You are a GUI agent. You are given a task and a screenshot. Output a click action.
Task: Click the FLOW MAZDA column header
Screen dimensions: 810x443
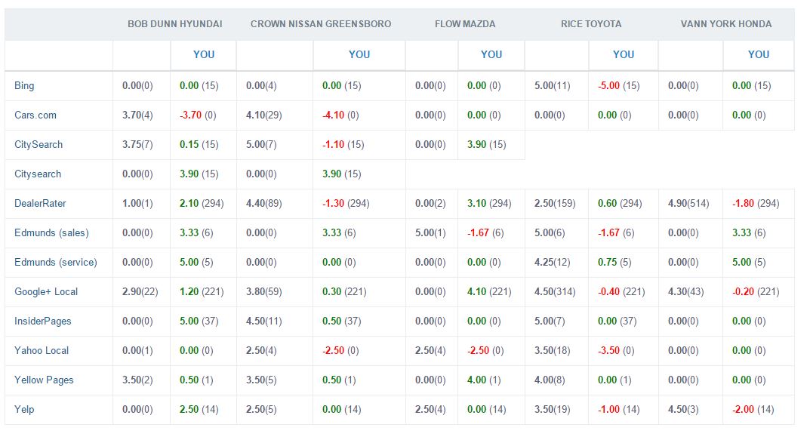pos(465,24)
